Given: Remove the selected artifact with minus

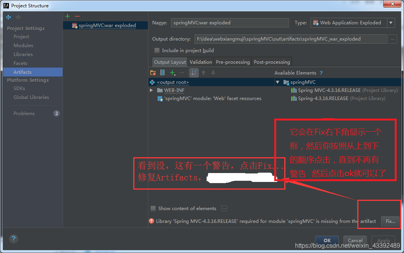Looking at the screenshot, I should click(x=77, y=16).
